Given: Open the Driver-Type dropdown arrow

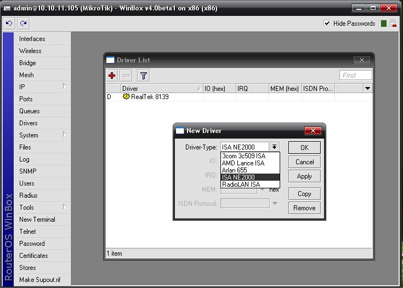Looking at the screenshot, I should (x=275, y=147).
